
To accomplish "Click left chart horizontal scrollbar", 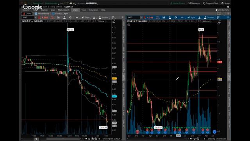I will point(63,139).
